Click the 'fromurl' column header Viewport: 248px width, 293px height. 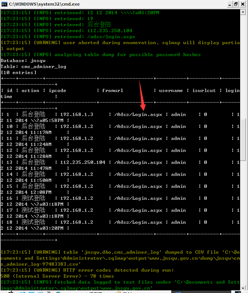click(113, 91)
